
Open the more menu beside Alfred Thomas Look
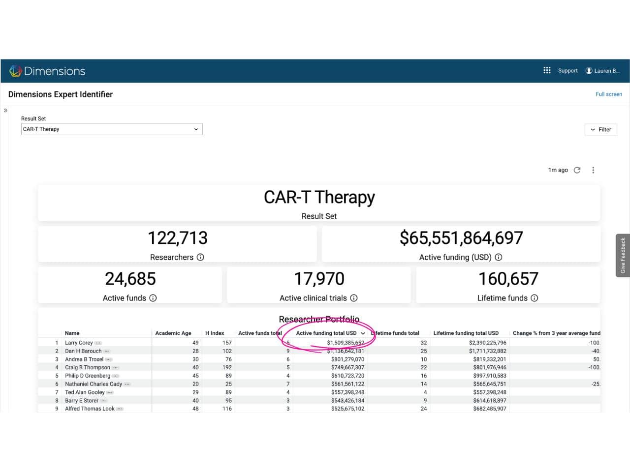pyautogui.click(x=120, y=409)
